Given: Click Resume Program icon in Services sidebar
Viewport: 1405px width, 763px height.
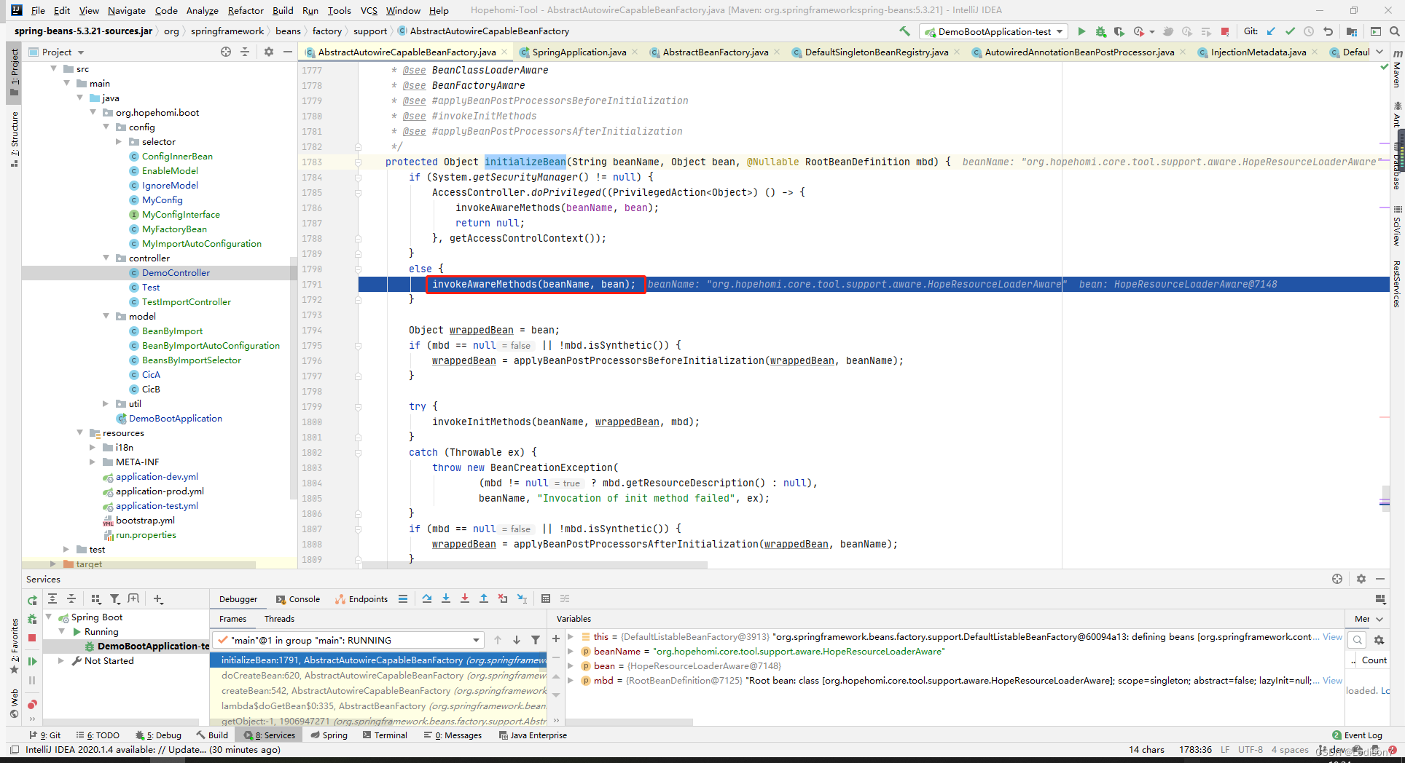Looking at the screenshot, I should point(32,661).
